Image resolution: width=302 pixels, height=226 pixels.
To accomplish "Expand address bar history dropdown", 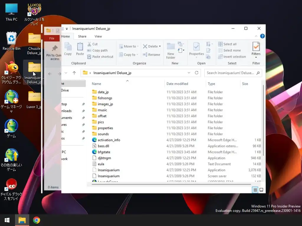I will (189, 73).
